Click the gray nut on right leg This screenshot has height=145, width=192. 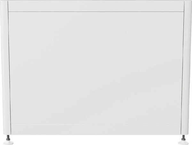click(x=184, y=140)
